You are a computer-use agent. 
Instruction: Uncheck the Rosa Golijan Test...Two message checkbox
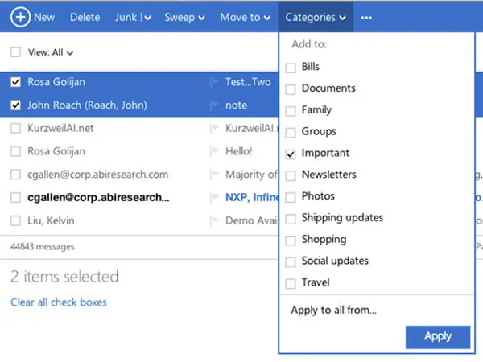(15, 82)
